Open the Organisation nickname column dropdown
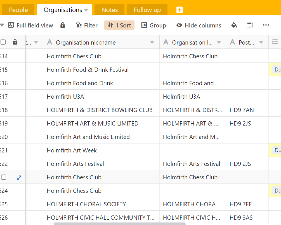 152,43
